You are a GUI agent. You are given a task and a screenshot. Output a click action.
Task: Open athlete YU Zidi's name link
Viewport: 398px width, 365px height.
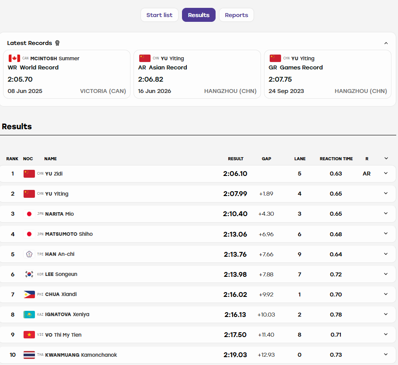54,174
